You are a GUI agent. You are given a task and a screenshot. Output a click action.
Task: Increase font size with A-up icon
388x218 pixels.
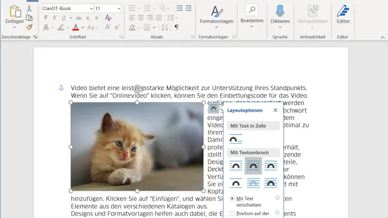(x=108, y=27)
